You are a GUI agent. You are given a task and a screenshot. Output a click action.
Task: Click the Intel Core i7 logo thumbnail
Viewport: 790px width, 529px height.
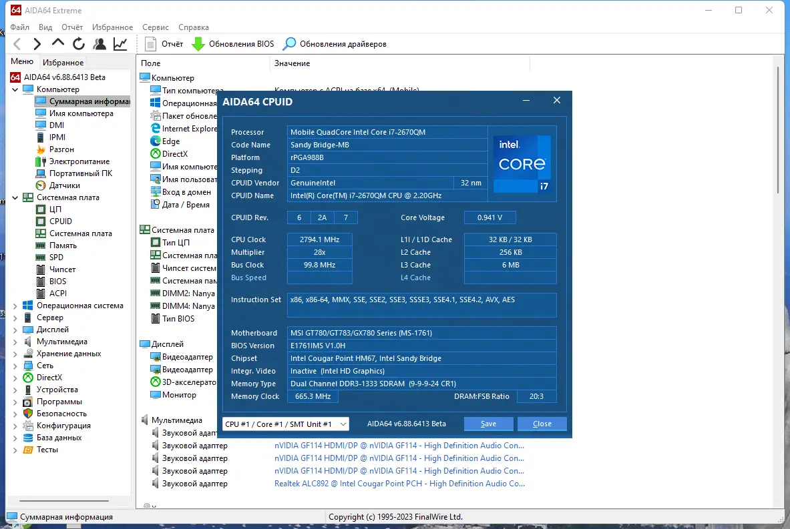(x=522, y=163)
